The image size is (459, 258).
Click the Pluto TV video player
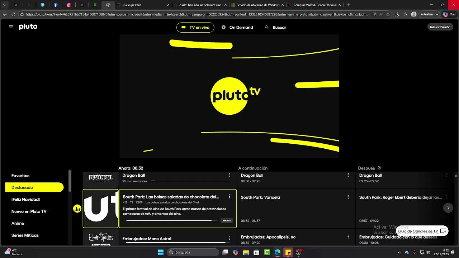coord(229,96)
